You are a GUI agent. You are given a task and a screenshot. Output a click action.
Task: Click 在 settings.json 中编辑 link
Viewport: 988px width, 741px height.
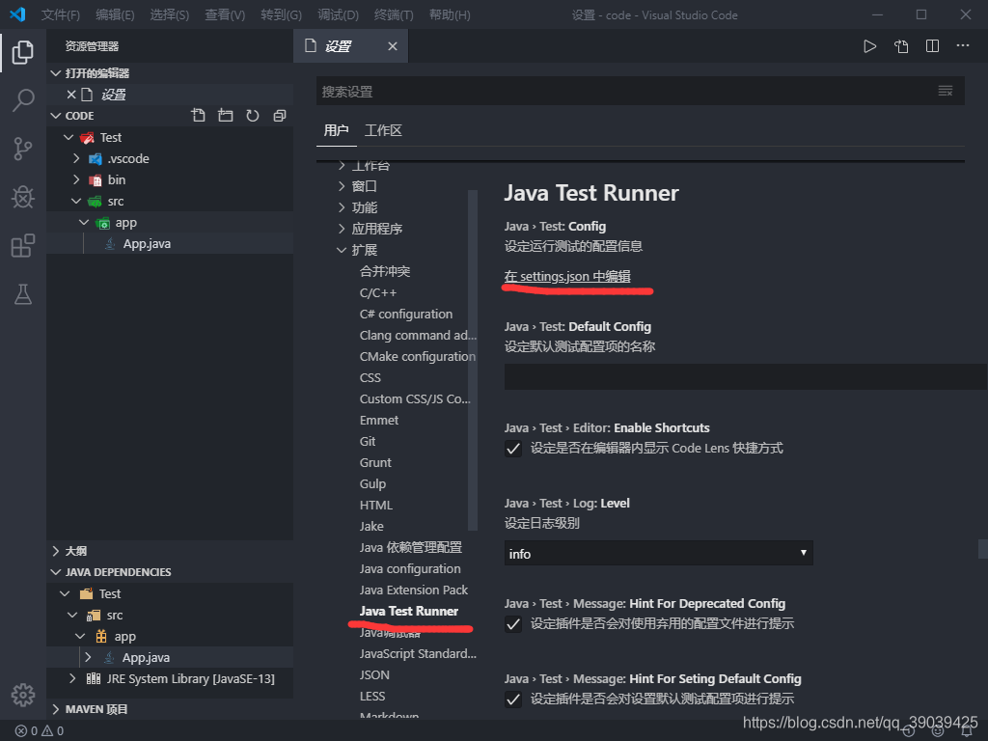(567, 277)
